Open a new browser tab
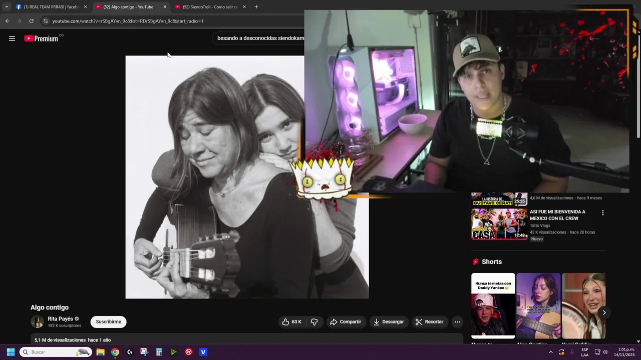The image size is (641, 360). (x=256, y=7)
